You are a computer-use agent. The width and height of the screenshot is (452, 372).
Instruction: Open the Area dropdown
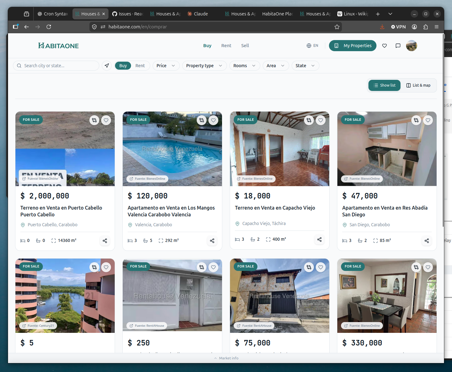(276, 66)
